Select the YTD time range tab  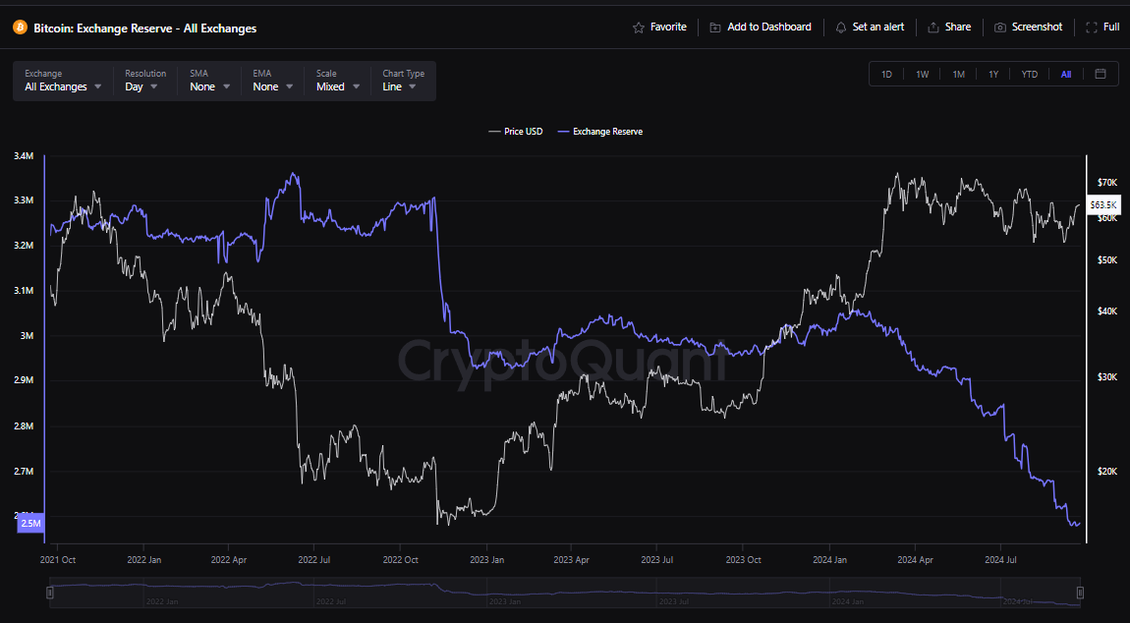pyautogui.click(x=1029, y=75)
